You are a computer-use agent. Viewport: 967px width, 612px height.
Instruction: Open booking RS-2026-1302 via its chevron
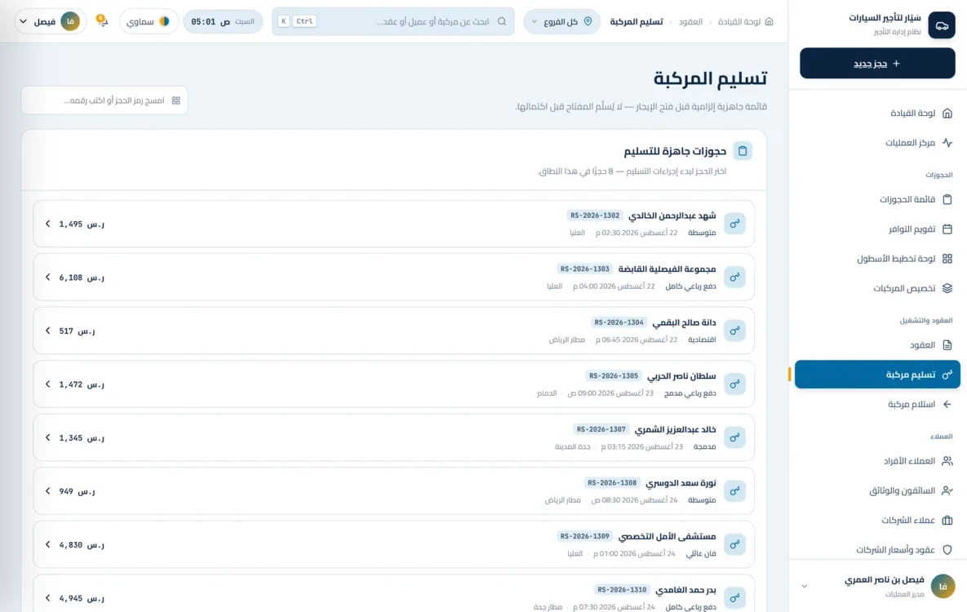[x=47, y=224]
